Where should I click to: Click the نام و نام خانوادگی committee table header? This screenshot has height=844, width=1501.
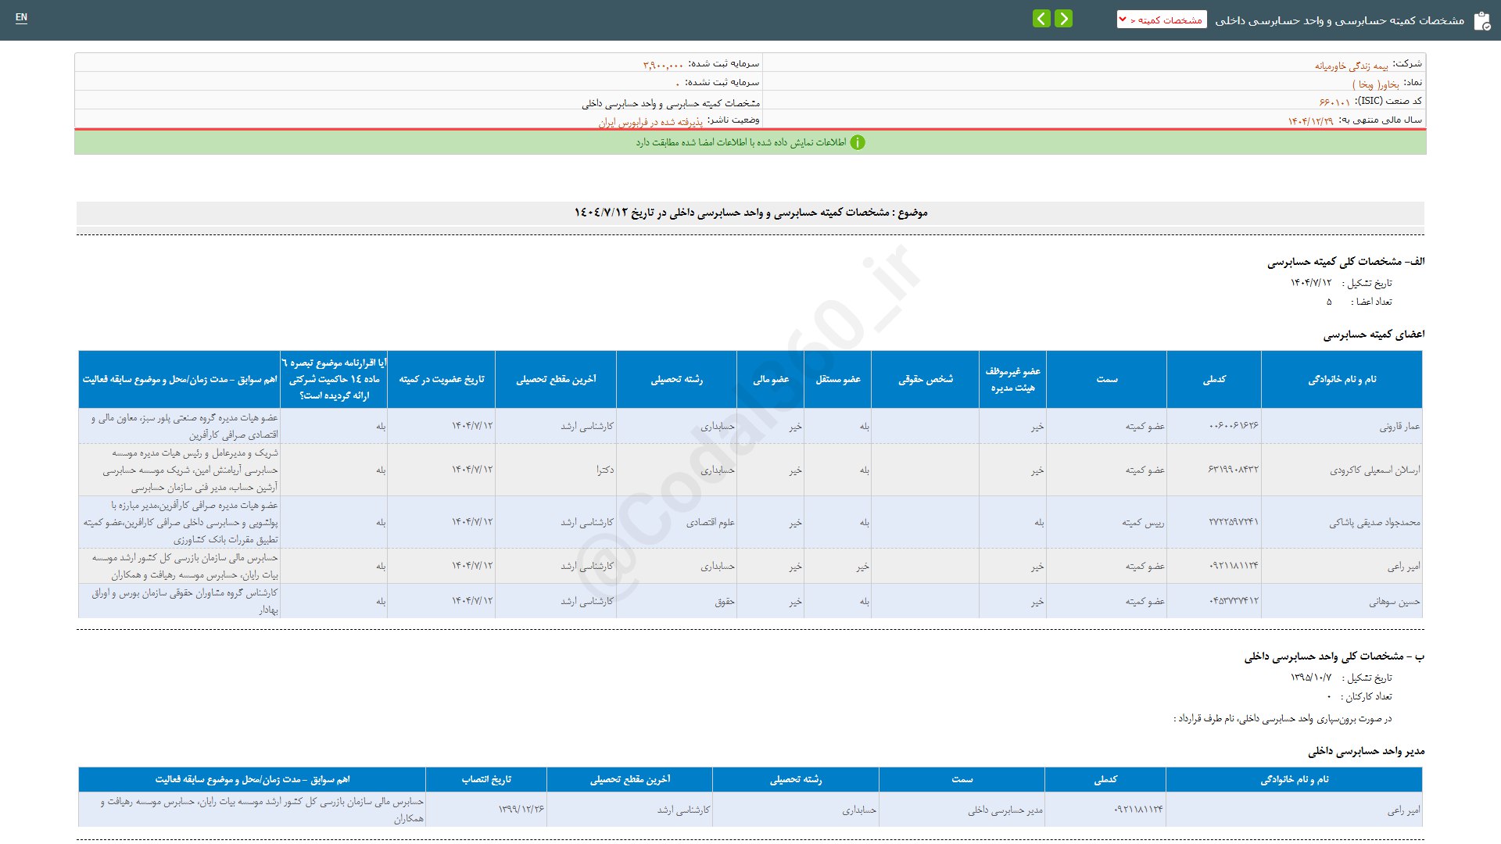point(1342,379)
